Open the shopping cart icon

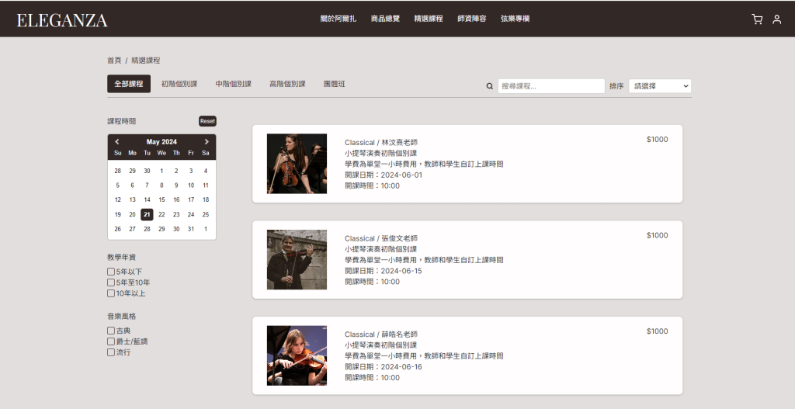(757, 19)
